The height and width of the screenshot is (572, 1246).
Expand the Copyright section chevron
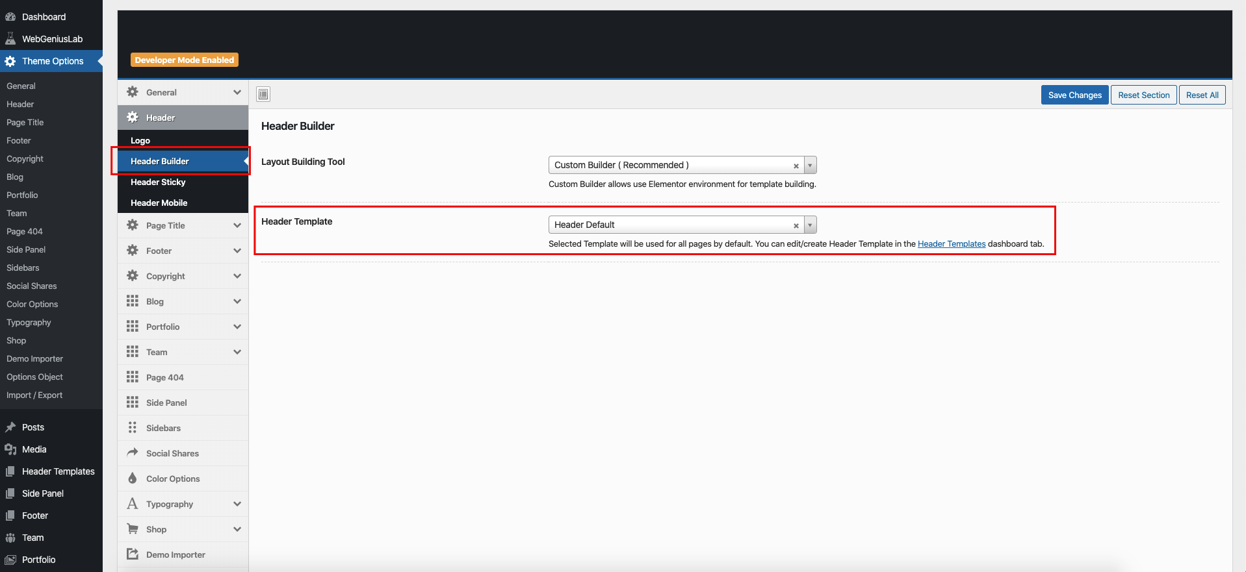pyautogui.click(x=237, y=276)
